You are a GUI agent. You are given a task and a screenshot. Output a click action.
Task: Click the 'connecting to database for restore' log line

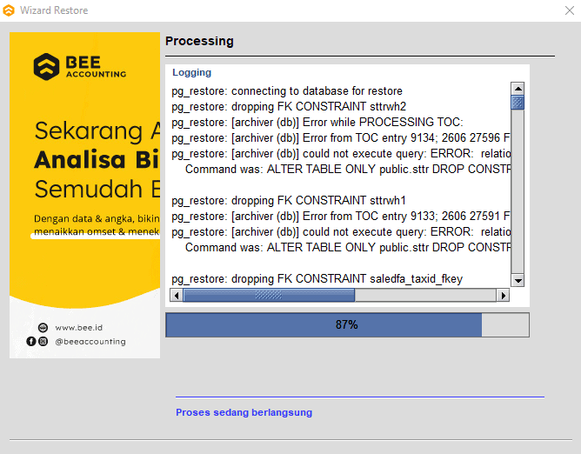[x=287, y=90]
